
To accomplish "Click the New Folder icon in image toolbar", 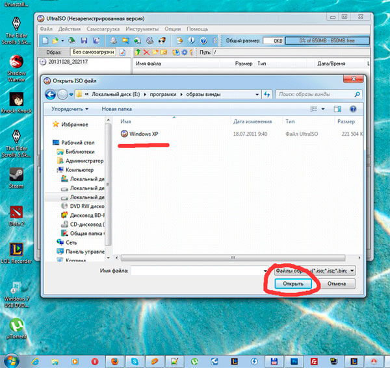I will click(x=155, y=52).
